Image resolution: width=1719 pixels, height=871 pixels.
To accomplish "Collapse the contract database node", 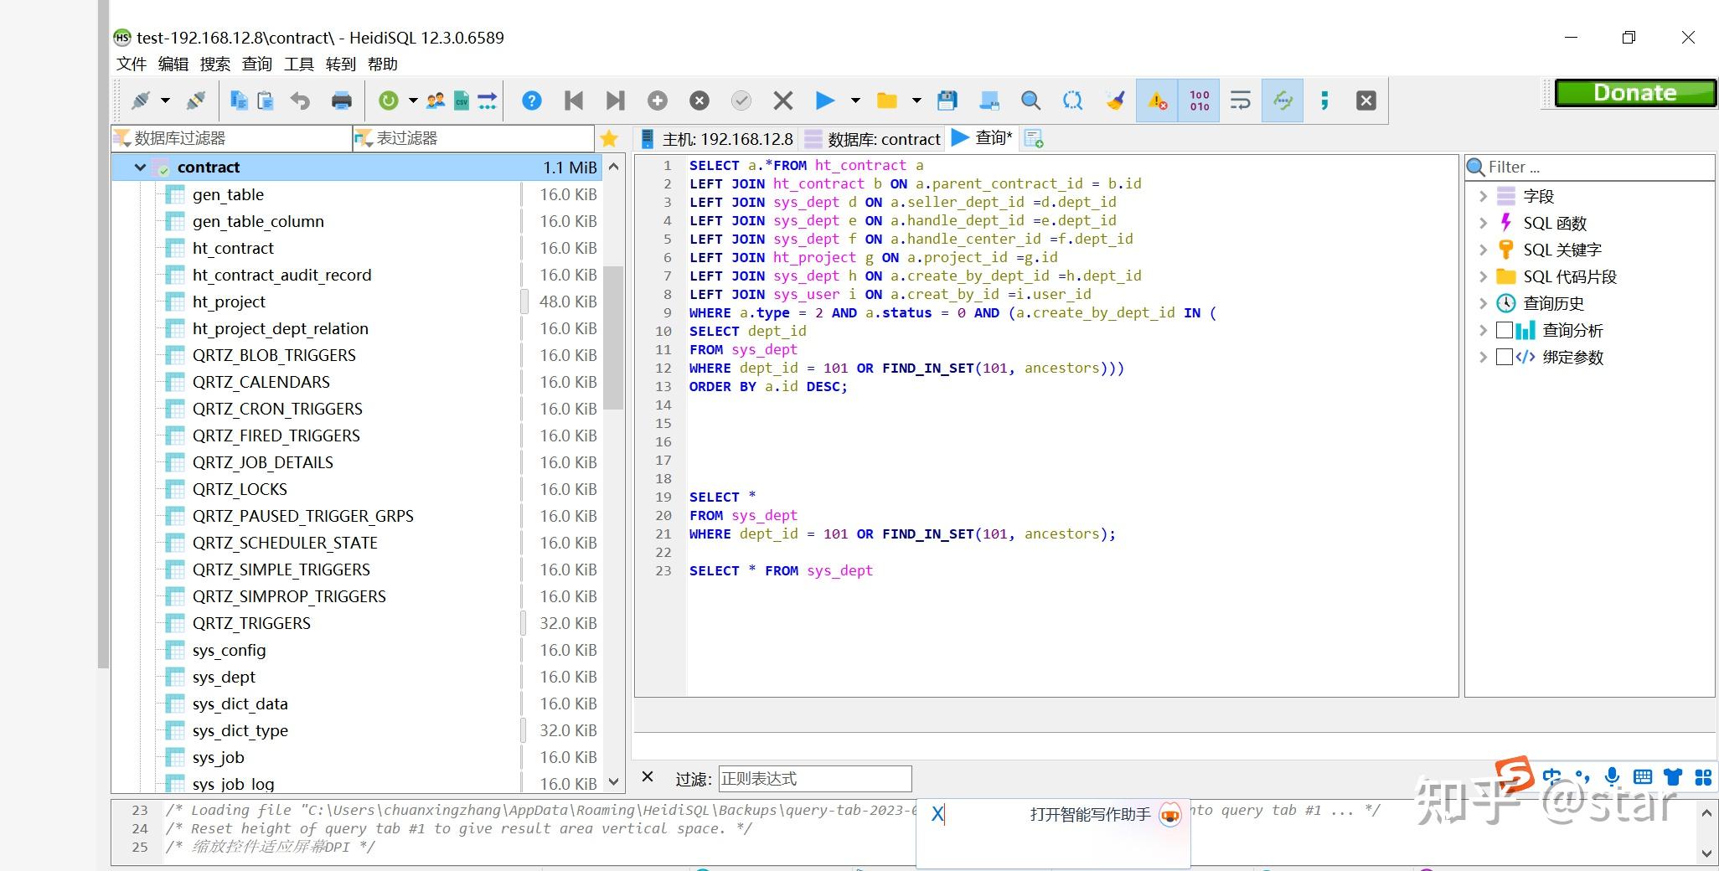I will [140, 167].
